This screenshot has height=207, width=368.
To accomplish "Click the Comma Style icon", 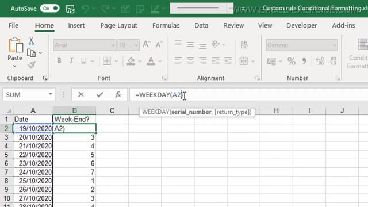I will pos(304,62).
